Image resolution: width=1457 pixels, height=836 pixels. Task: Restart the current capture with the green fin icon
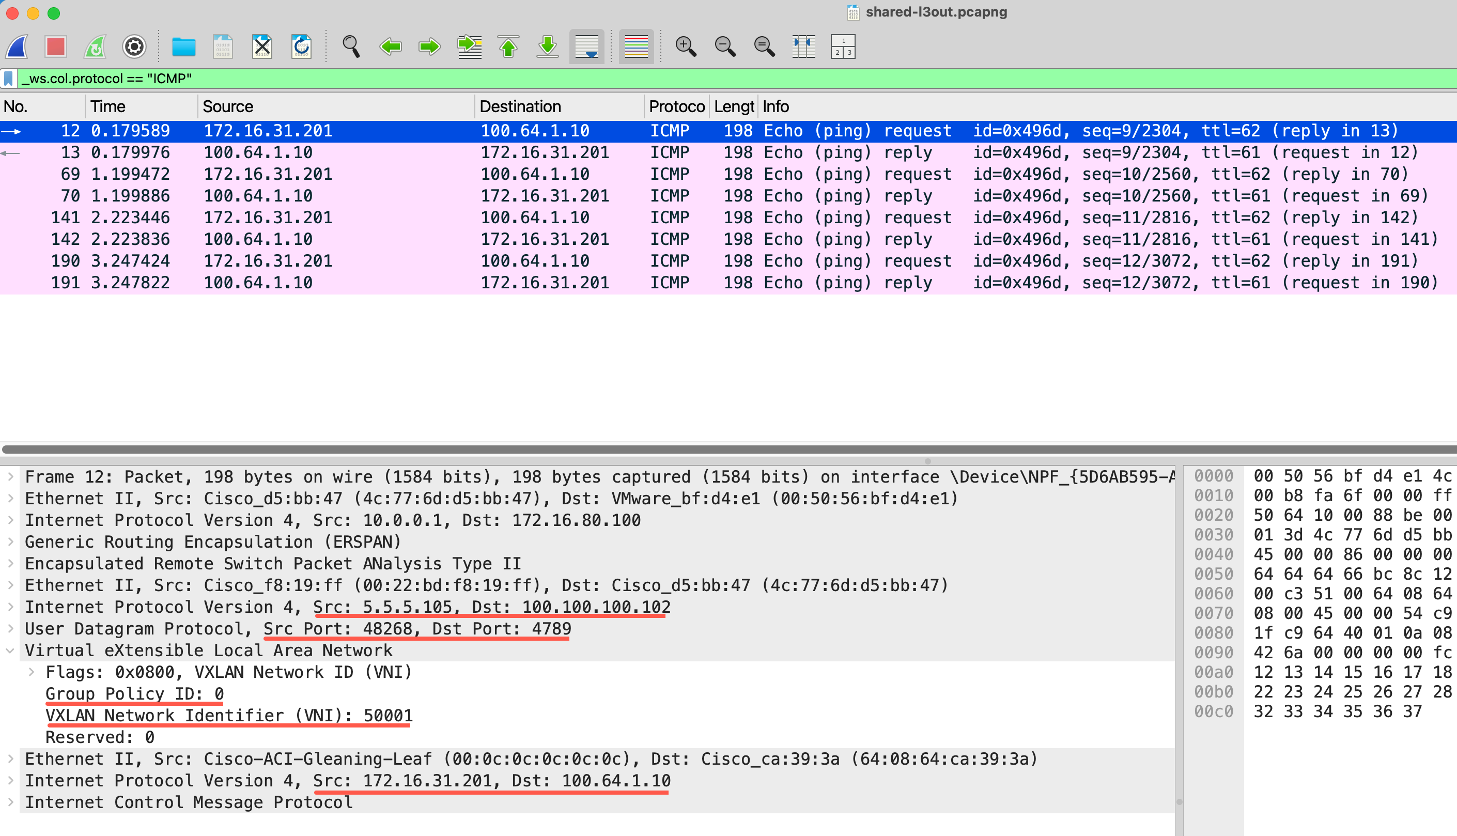[x=95, y=47]
